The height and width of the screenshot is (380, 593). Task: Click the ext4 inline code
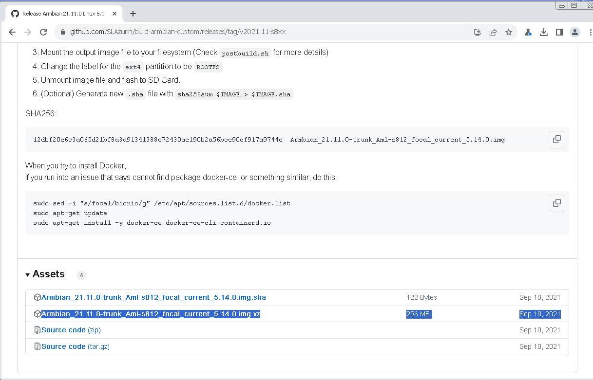coord(133,67)
